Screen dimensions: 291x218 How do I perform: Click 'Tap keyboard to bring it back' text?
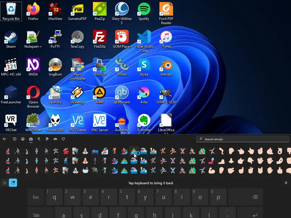[x=151, y=183]
